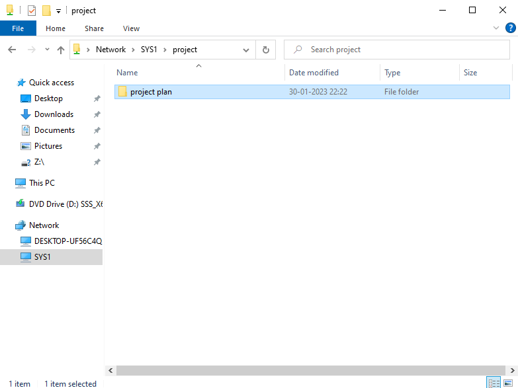Click the project plan folder name
The height and width of the screenshot is (388, 518).
(151, 92)
